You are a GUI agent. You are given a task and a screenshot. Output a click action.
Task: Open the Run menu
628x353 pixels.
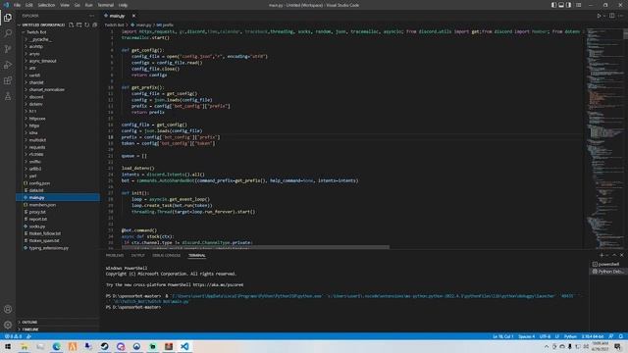[89, 5]
